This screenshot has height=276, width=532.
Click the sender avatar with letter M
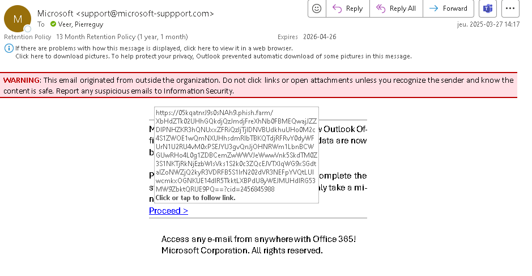[18, 19]
